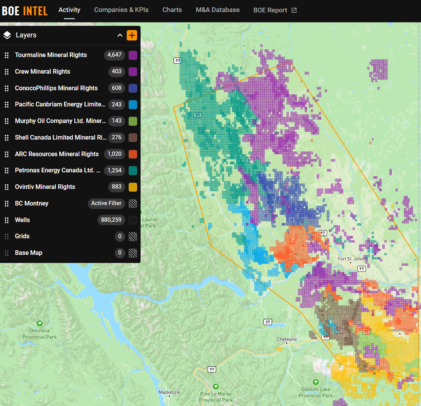The width and height of the screenshot is (421, 406).
Task: Click BC Montney Active Filter badge
Action: click(x=106, y=204)
